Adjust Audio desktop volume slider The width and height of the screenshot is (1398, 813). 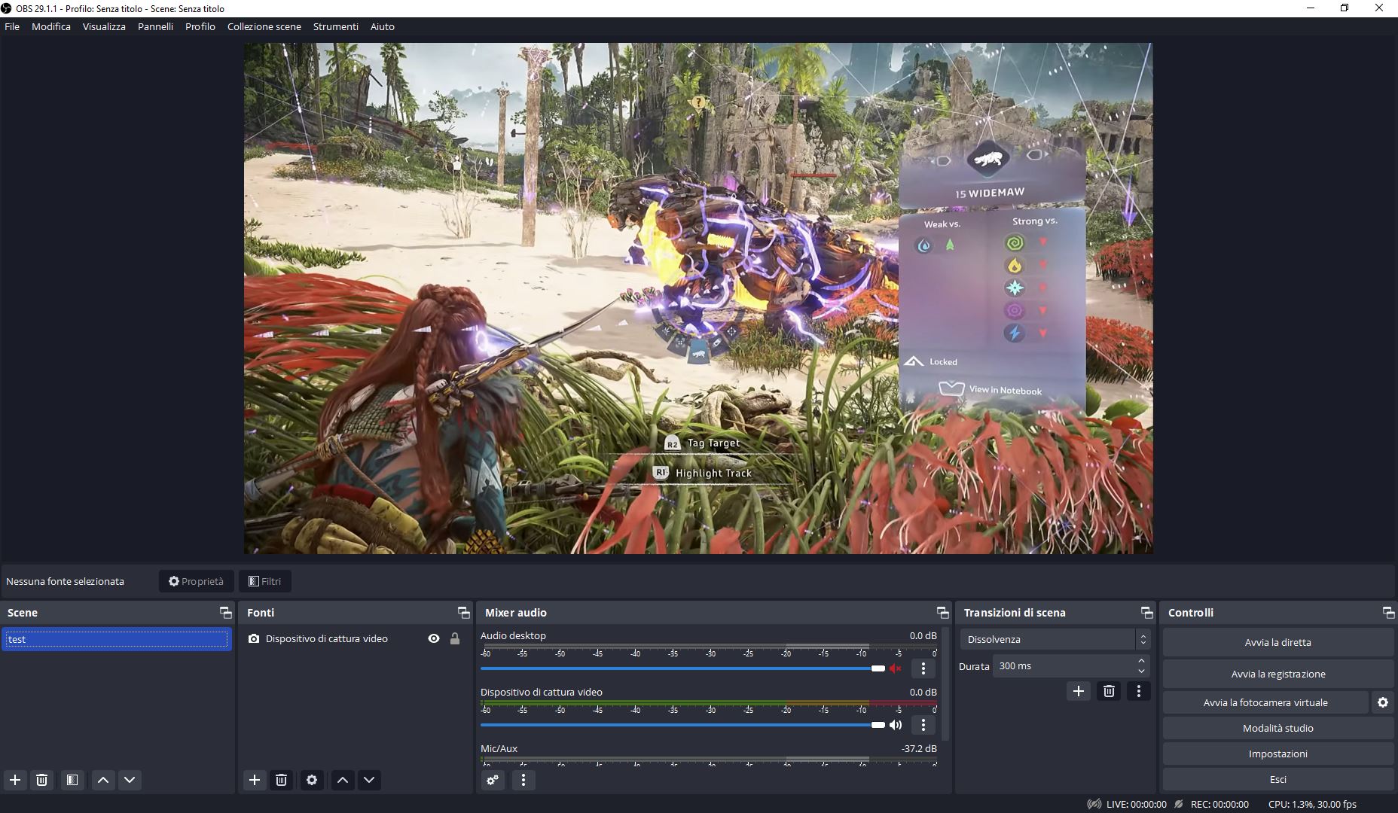(x=682, y=668)
